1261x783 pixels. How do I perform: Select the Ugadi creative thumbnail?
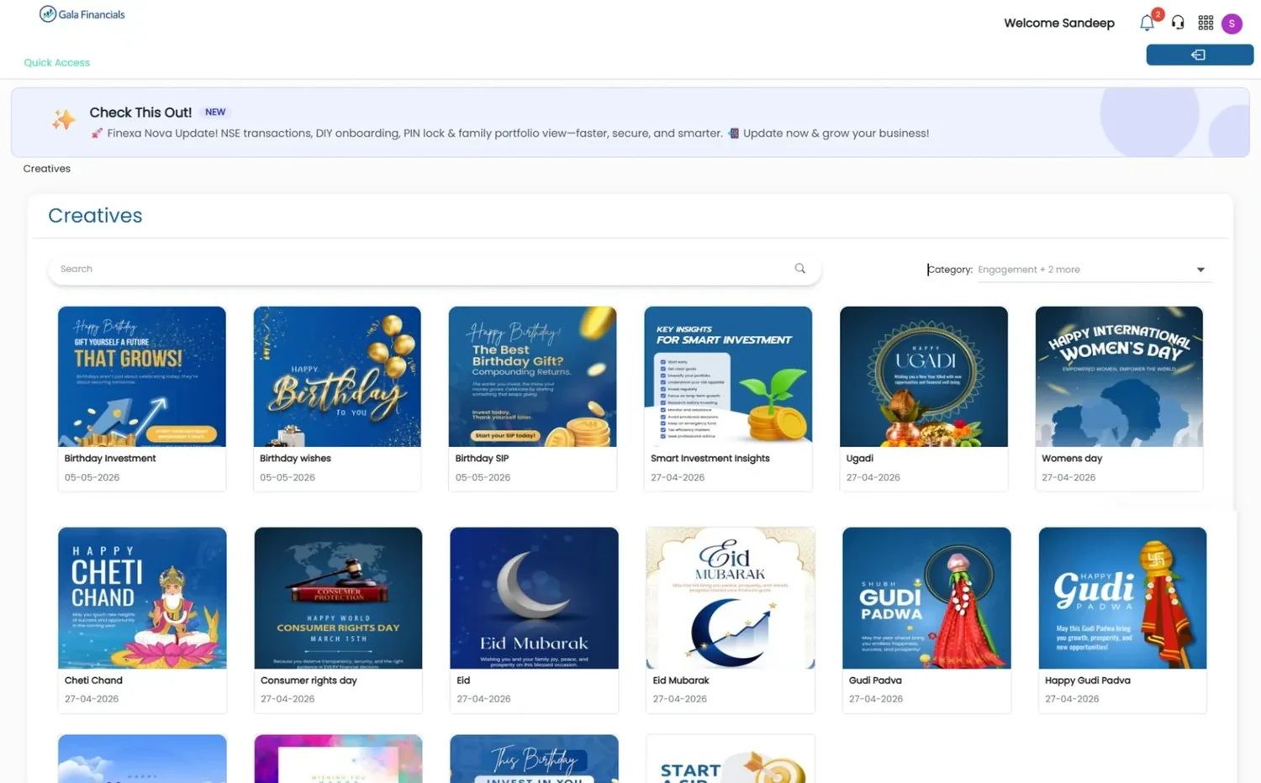(x=923, y=376)
